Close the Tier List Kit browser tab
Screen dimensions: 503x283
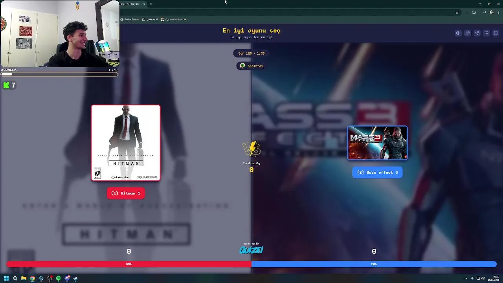click(x=144, y=4)
